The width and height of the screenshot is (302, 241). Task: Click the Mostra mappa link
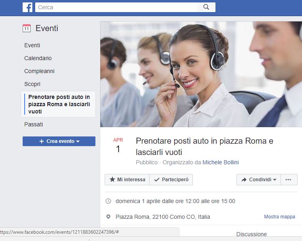click(279, 217)
